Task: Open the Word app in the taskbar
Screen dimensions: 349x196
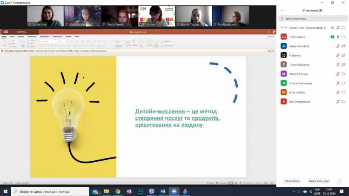Action: pyautogui.click(x=163, y=191)
